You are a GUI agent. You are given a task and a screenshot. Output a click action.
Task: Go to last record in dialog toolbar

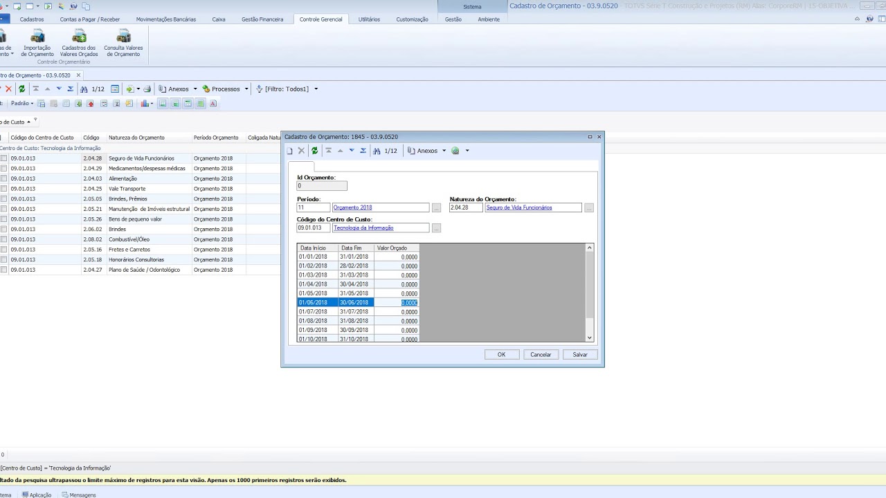(x=363, y=151)
